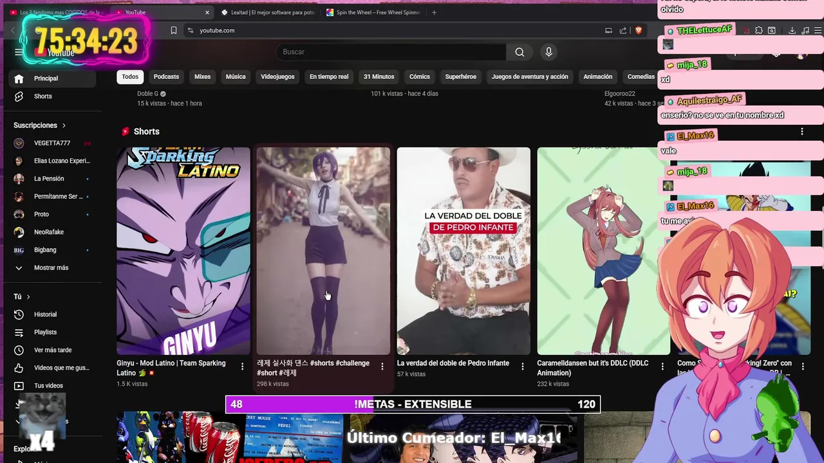This screenshot has width=824, height=463.
Task: Start voice search with microphone icon
Action: coord(548,52)
